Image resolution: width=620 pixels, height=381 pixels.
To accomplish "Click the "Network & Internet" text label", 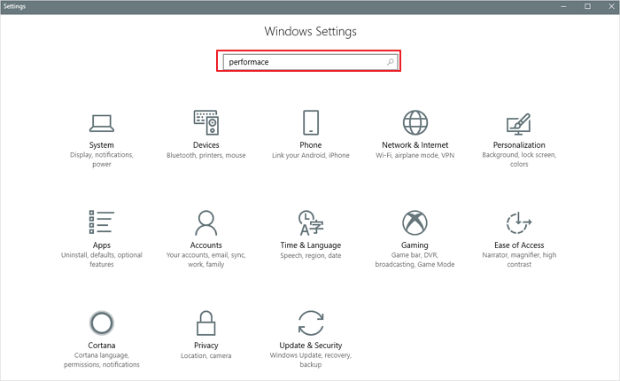I will 415,145.
